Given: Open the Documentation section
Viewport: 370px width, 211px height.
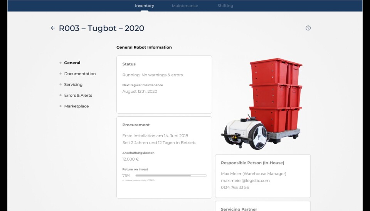Looking at the screenshot, I should 80,74.
